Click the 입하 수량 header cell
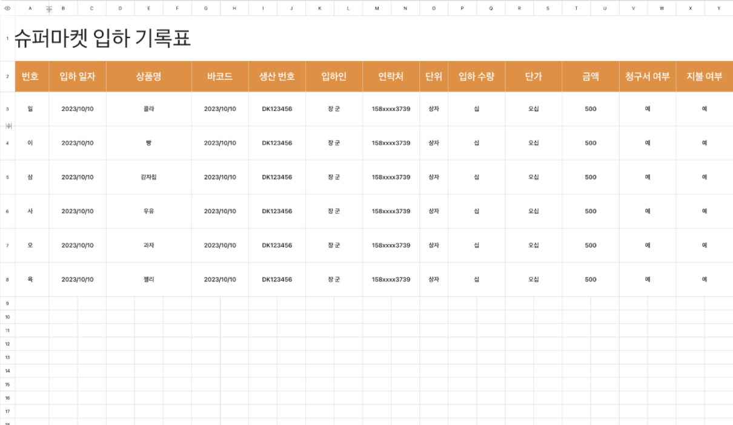The image size is (733, 425). click(x=477, y=76)
